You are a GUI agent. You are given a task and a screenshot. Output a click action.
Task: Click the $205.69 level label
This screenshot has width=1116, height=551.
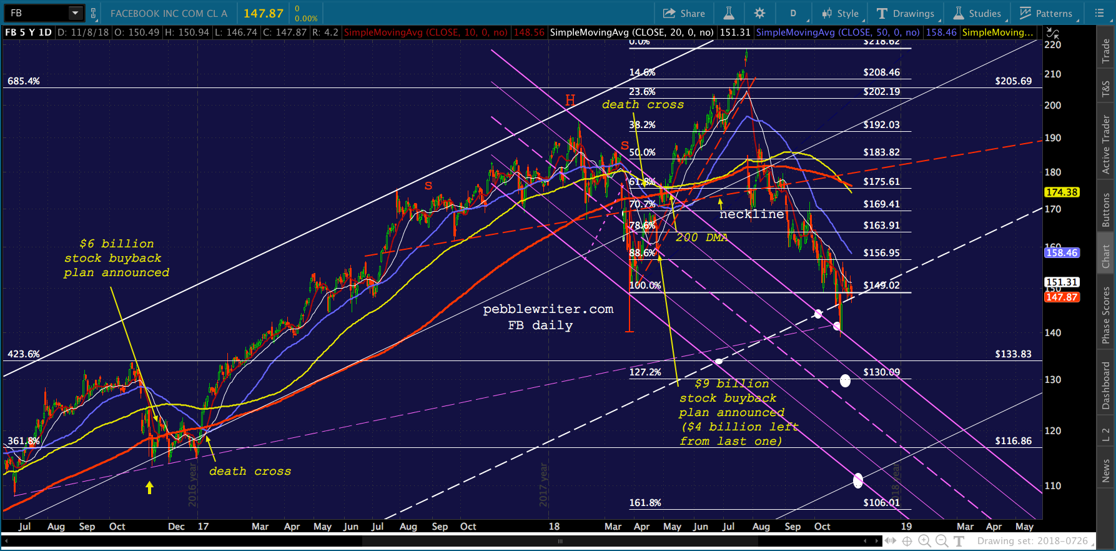tap(1014, 81)
